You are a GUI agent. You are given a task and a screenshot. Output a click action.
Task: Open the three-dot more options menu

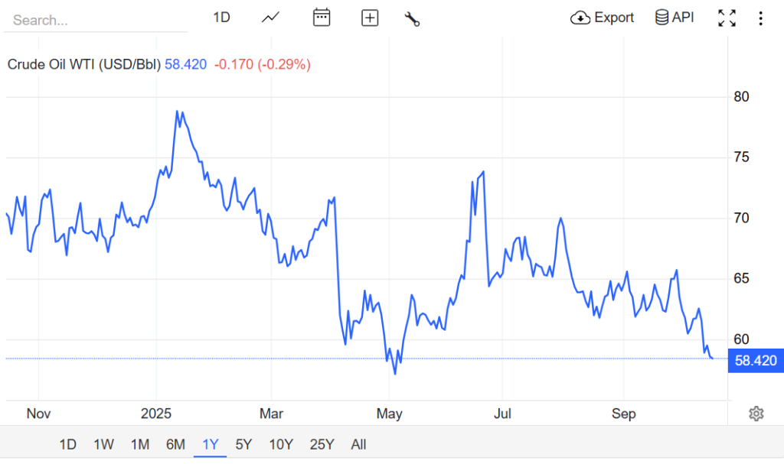click(x=760, y=18)
